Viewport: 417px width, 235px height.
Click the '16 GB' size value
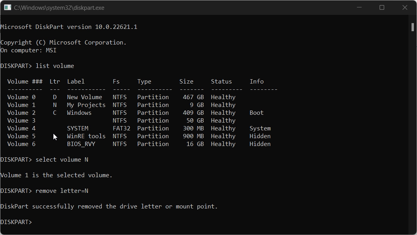tap(195, 144)
